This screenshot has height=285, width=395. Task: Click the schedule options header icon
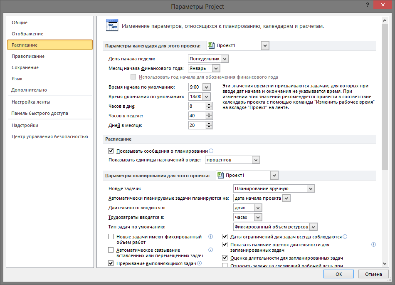[112, 25]
